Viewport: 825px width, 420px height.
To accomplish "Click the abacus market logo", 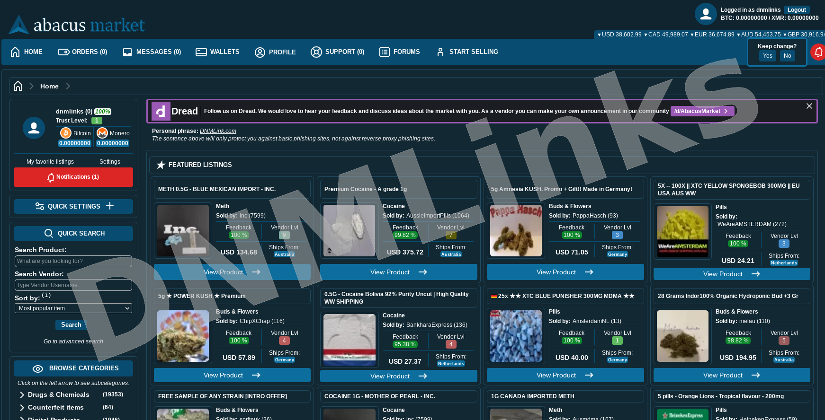I will [x=77, y=25].
